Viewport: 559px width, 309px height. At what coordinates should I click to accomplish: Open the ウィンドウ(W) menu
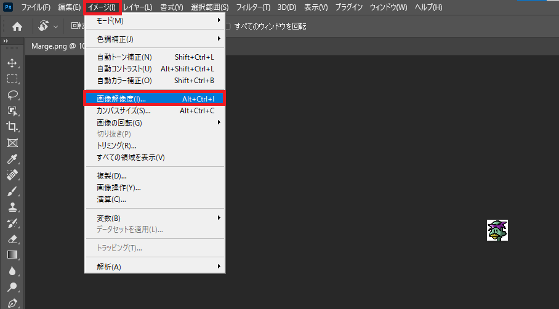pos(388,7)
